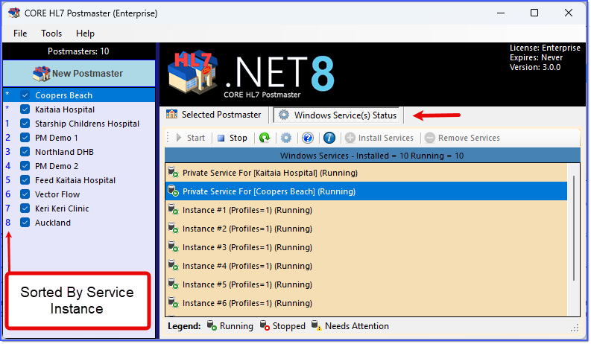
Task: Select 'Instance #3 (Profiles=1) (Running)' row
Action: click(366, 247)
